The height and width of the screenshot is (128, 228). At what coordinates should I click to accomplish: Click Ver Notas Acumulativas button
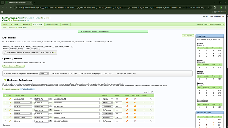pos(14,66)
